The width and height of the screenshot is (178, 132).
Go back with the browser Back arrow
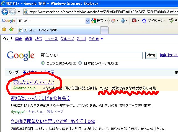point(4,12)
